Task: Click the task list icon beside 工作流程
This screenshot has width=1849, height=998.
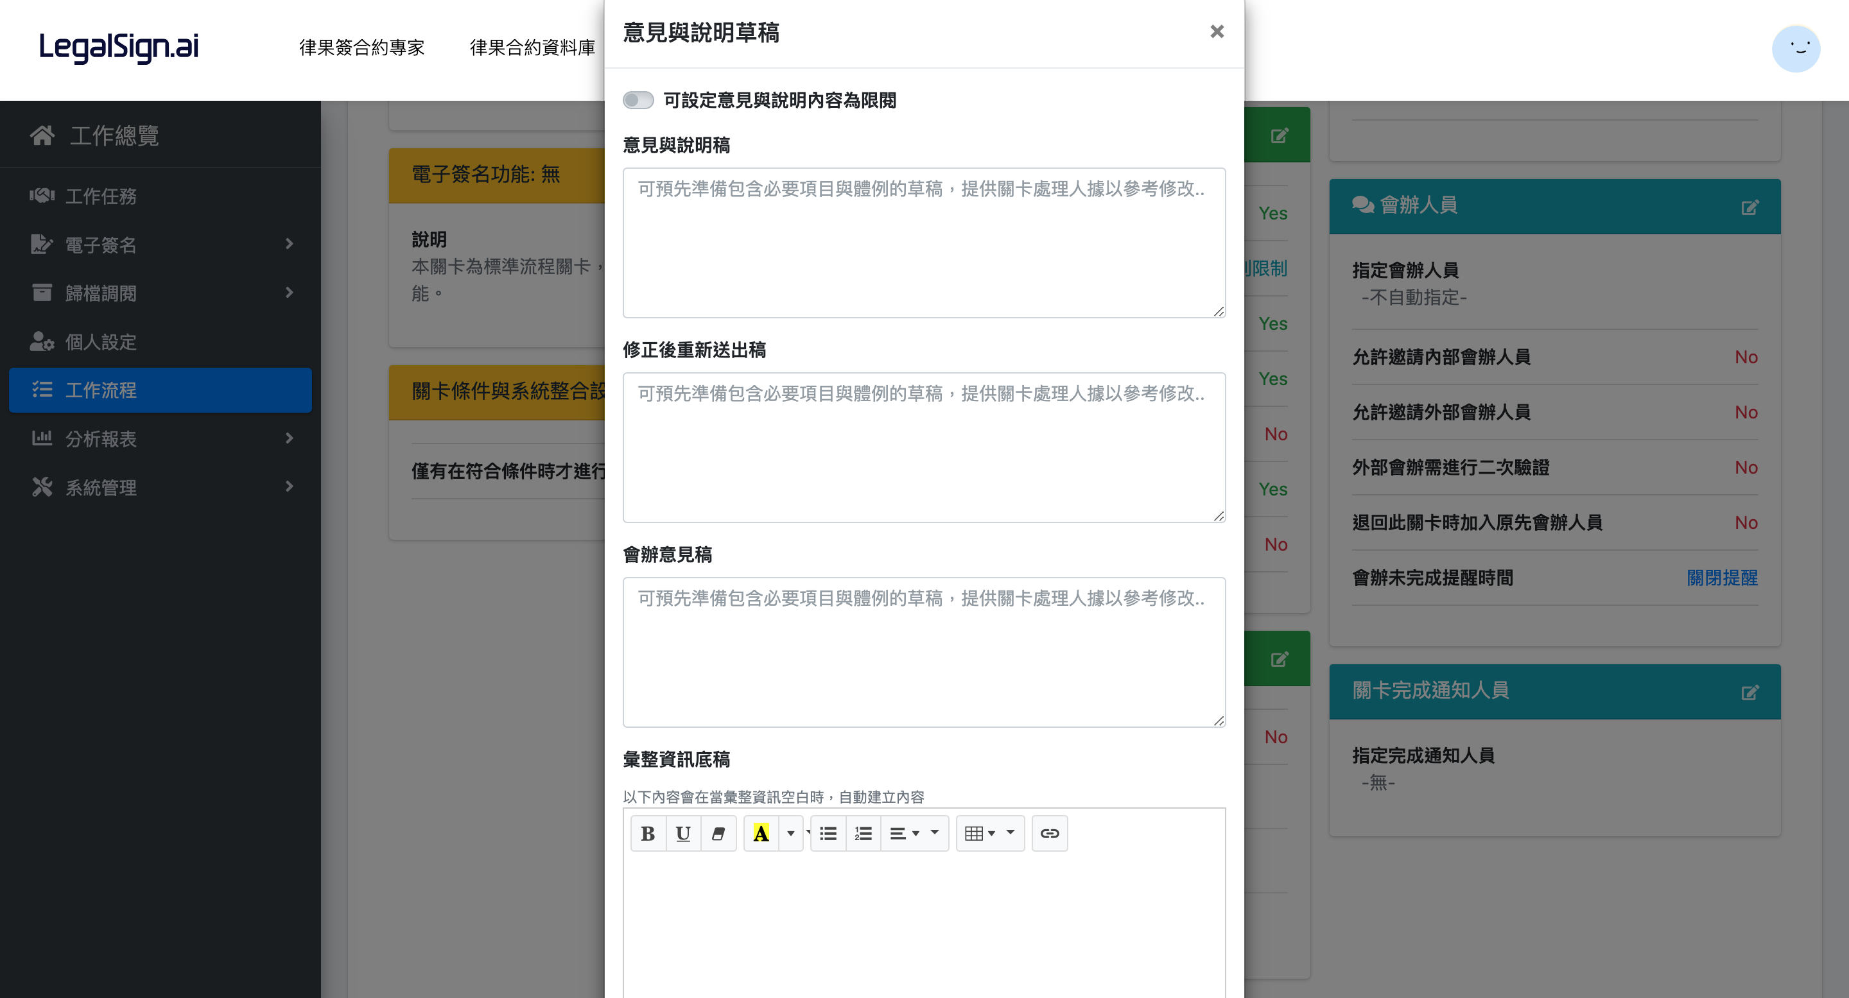Action: (x=42, y=390)
